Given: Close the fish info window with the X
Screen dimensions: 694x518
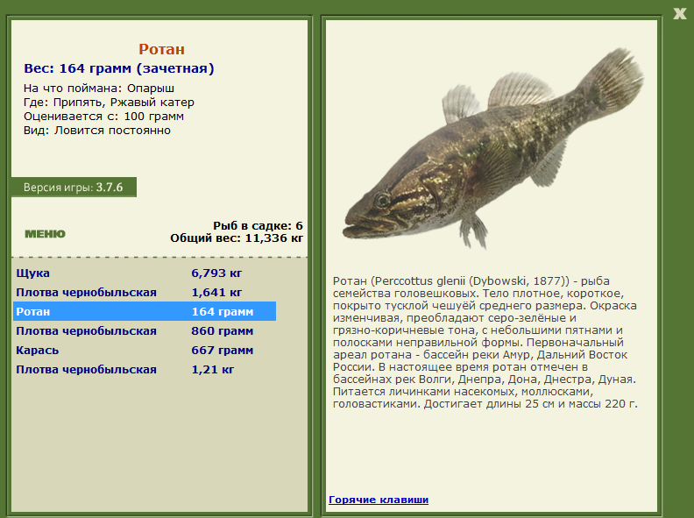Looking at the screenshot, I should [679, 14].
